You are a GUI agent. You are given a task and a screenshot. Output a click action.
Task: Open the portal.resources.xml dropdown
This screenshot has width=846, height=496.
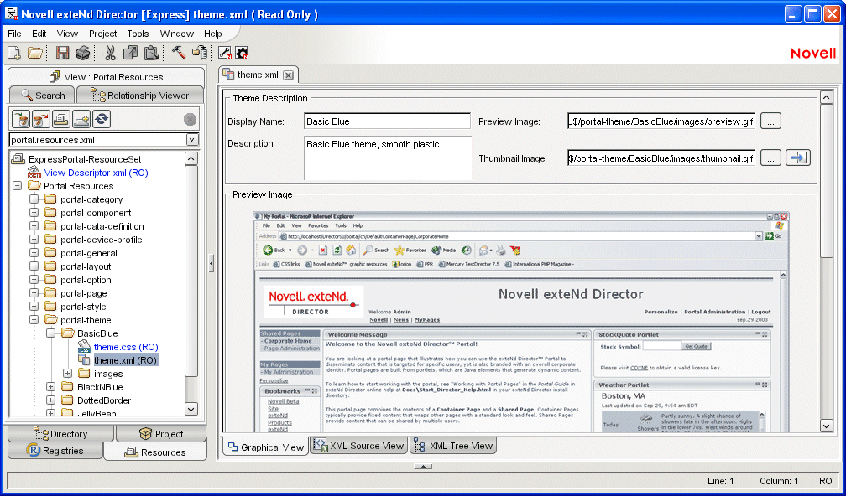pos(192,140)
